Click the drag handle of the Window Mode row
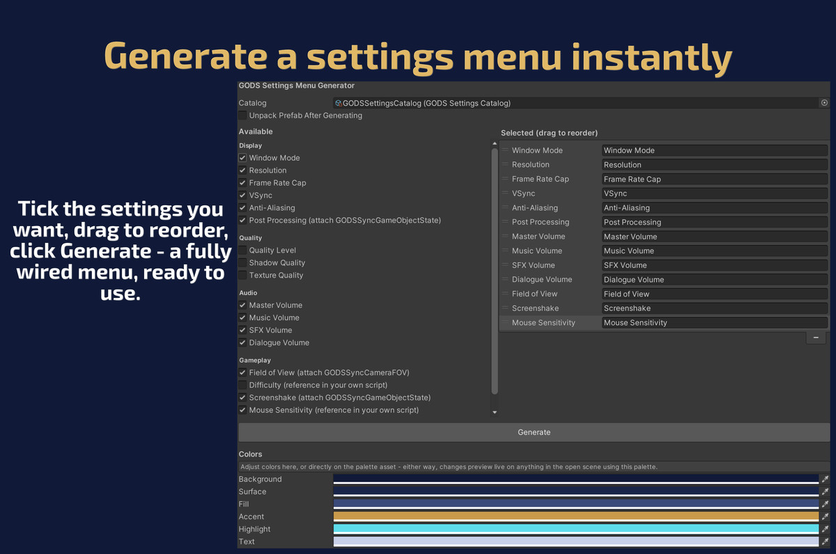The width and height of the screenshot is (836, 554). pyautogui.click(x=505, y=150)
